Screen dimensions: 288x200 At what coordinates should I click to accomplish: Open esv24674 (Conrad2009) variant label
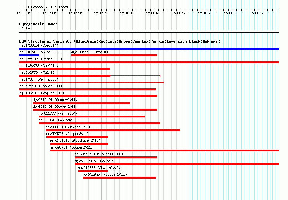[40, 52]
